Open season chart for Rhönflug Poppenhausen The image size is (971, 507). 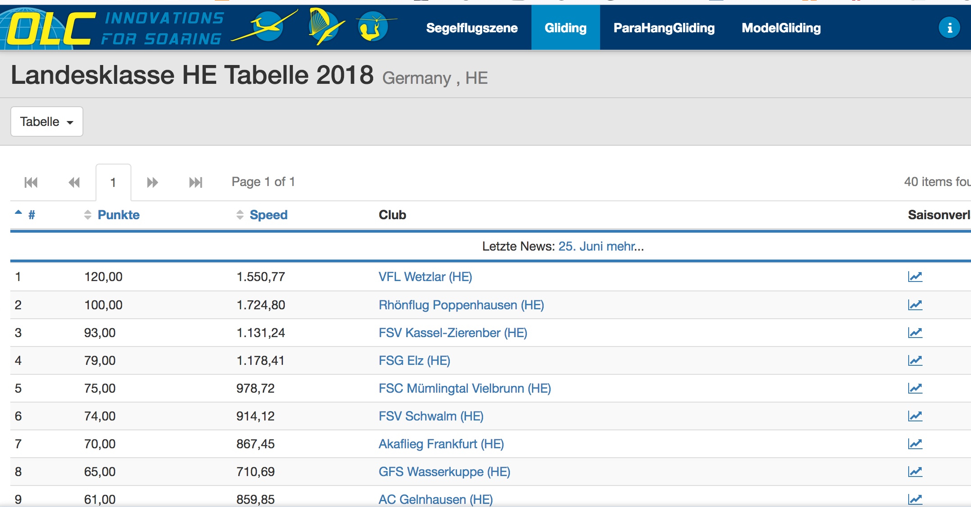pyautogui.click(x=915, y=305)
